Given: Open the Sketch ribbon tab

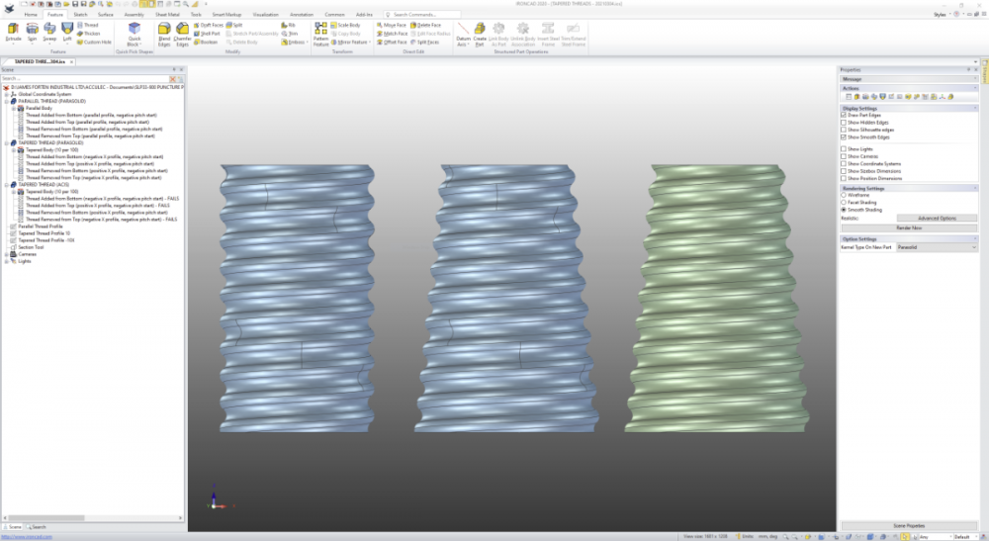Looking at the screenshot, I should (x=80, y=15).
